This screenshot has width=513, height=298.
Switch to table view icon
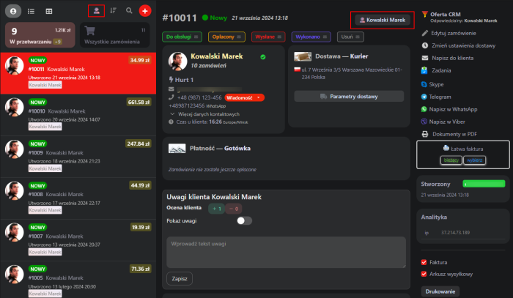tap(49, 11)
